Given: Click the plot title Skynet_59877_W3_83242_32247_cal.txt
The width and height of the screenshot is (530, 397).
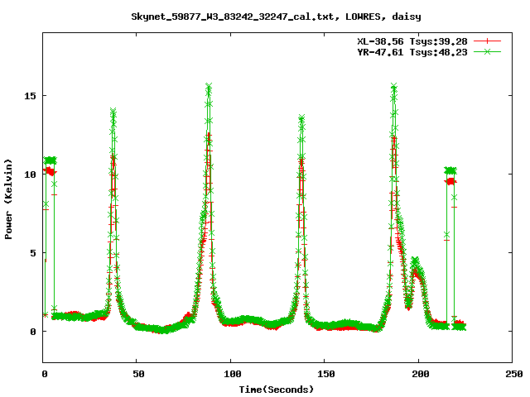Looking at the screenshot, I should click(x=235, y=17).
